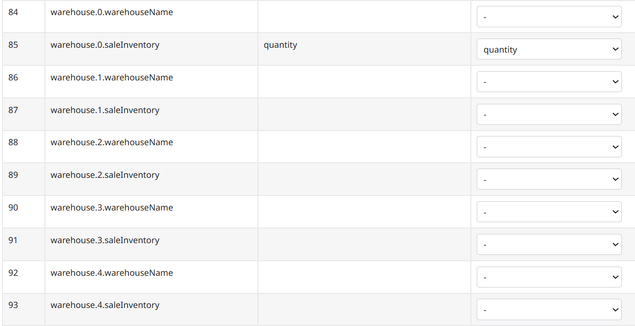Click row number 93
Screen dimensions: 635x326
pyautogui.click(x=13, y=305)
